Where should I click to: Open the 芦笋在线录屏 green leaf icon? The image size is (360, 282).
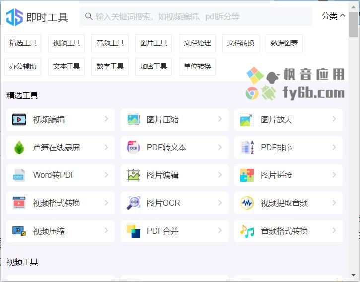pos(19,147)
